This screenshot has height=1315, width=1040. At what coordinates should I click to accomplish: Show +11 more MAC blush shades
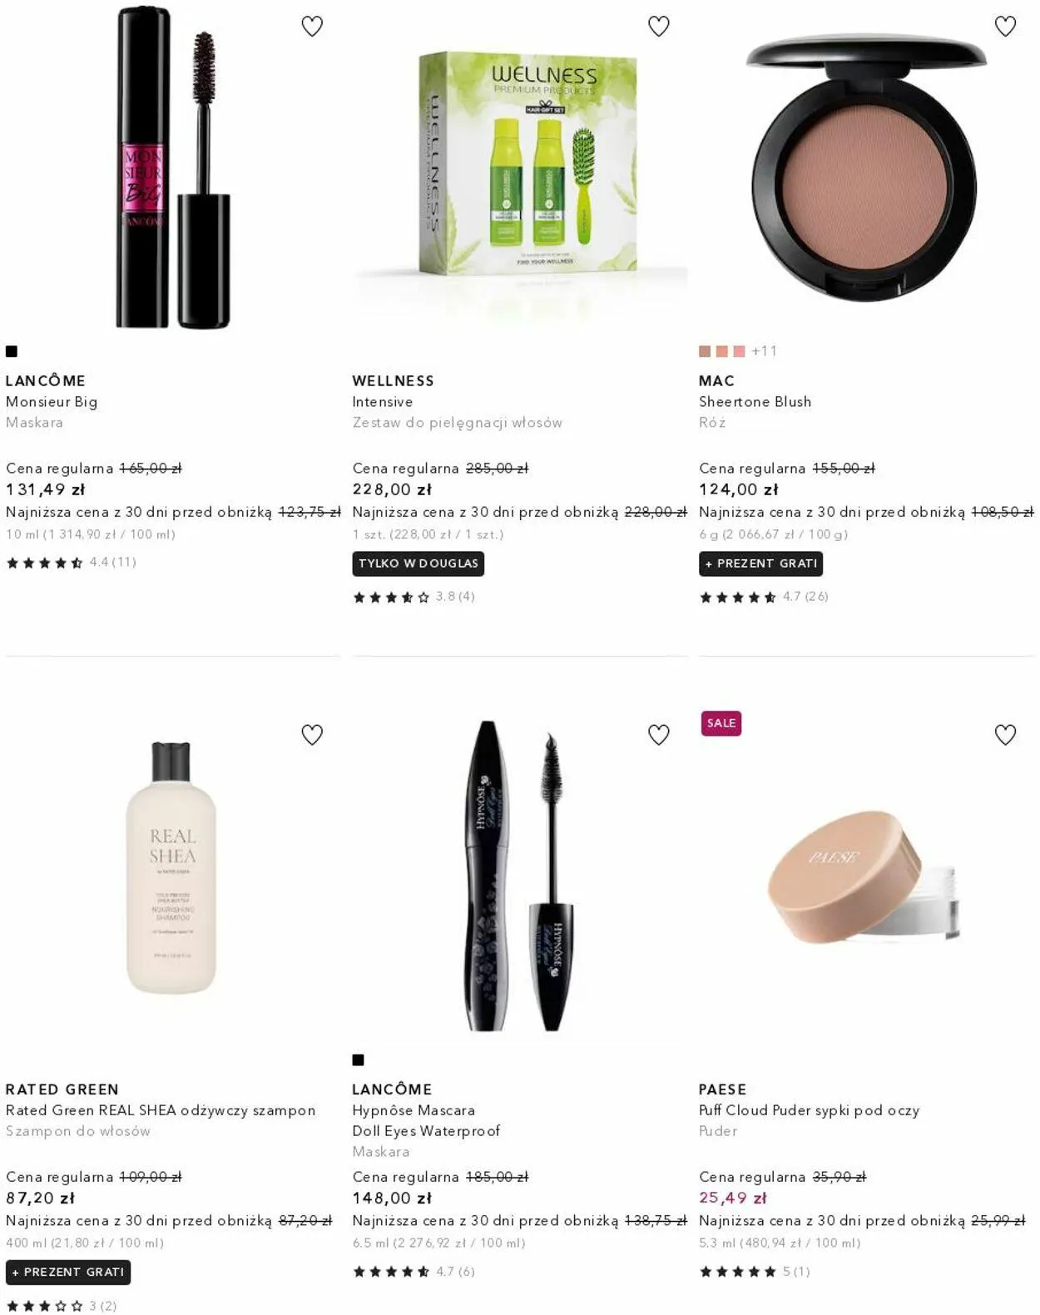click(x=764, y=351)
